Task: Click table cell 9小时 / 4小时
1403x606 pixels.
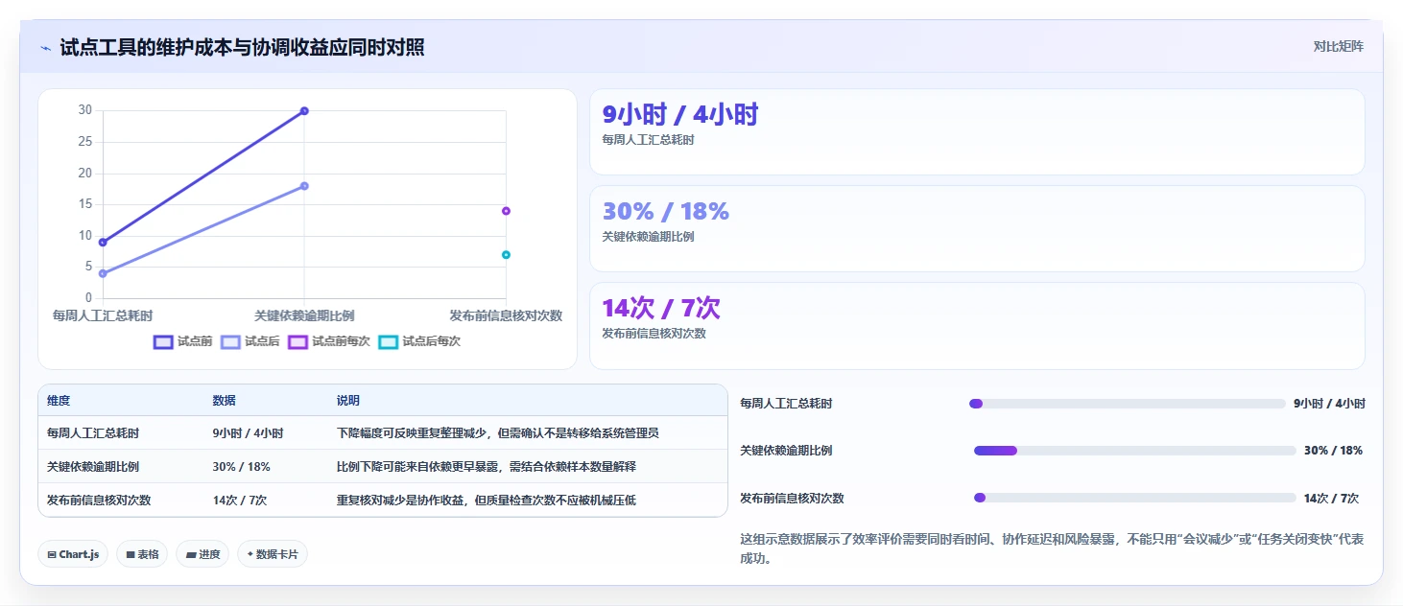Action: coord(248,433)
